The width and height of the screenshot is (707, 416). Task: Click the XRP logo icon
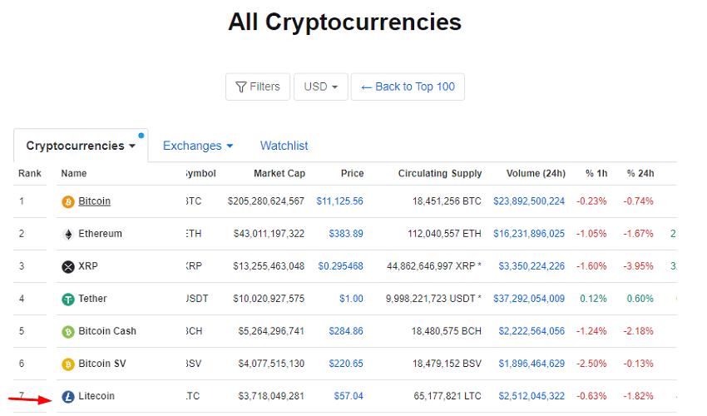68,266
